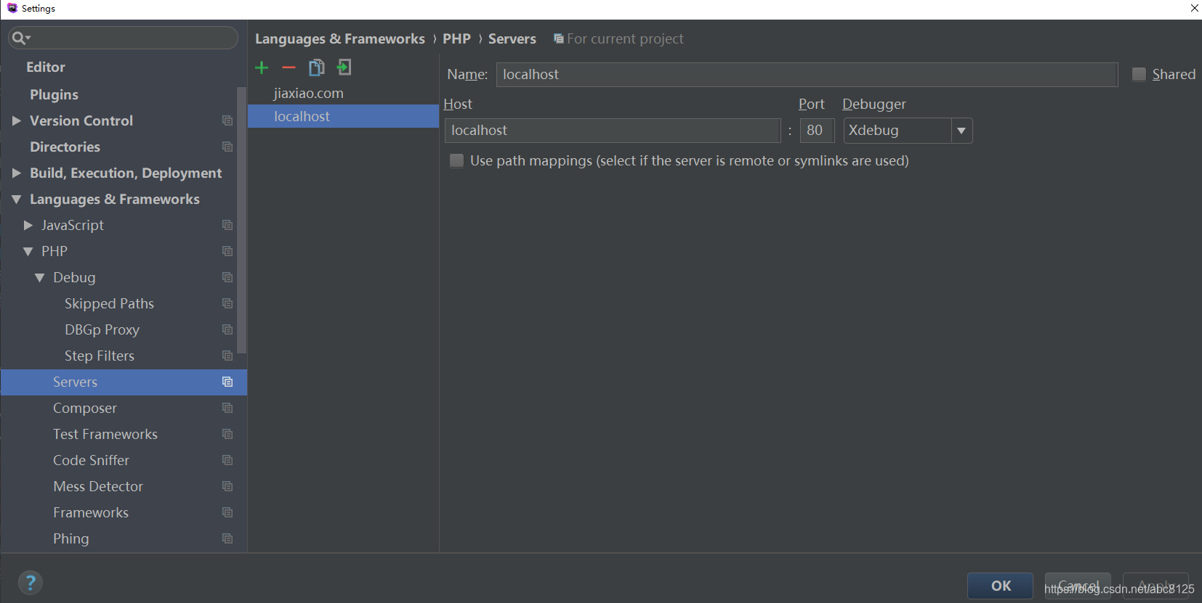Screen dimensions: 1202x603
Task: Collapse the PHP tree node
Action: (x=28, y=251)
